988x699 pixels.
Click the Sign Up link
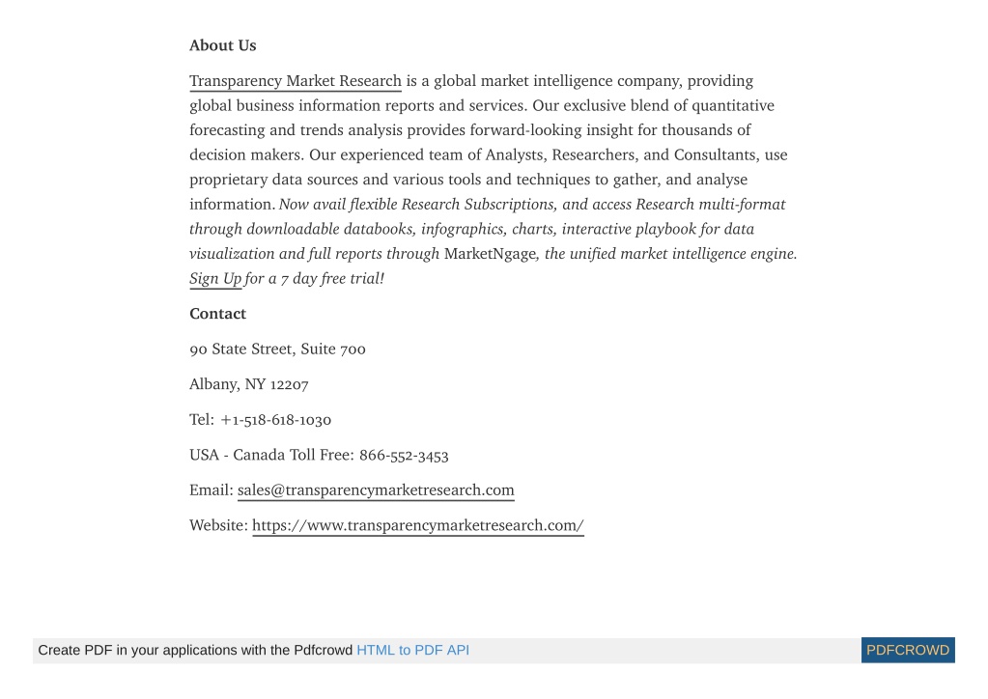click(x=215, y=279)
